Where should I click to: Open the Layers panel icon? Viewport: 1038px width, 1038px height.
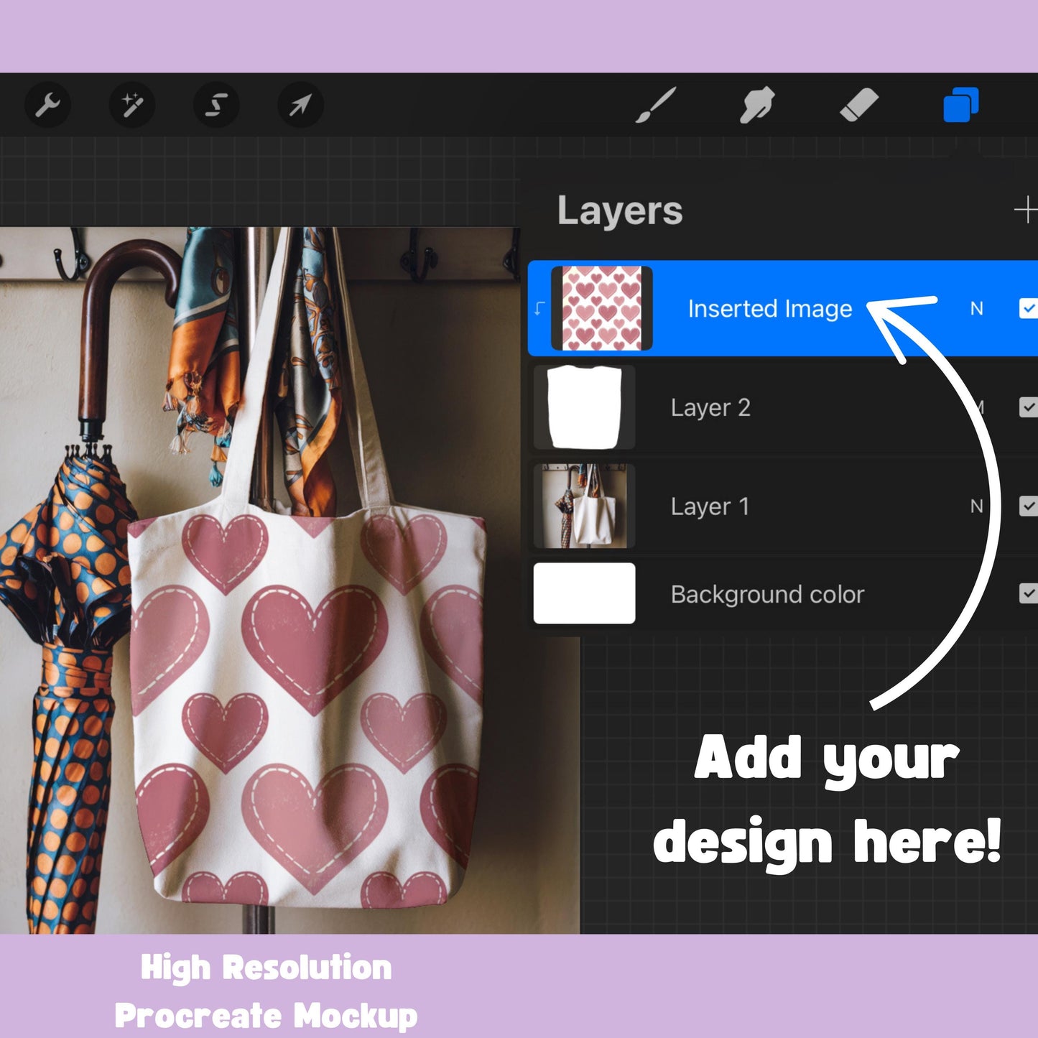point(960,105)
